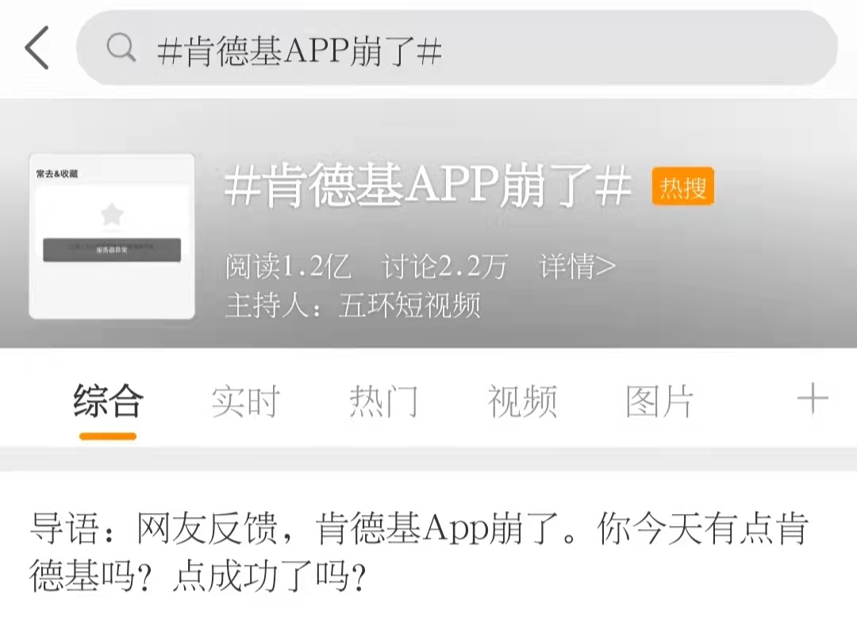Tap the 服务器异常 bar in the thumbnail
857x622 pixels.
tap(112, 250)
